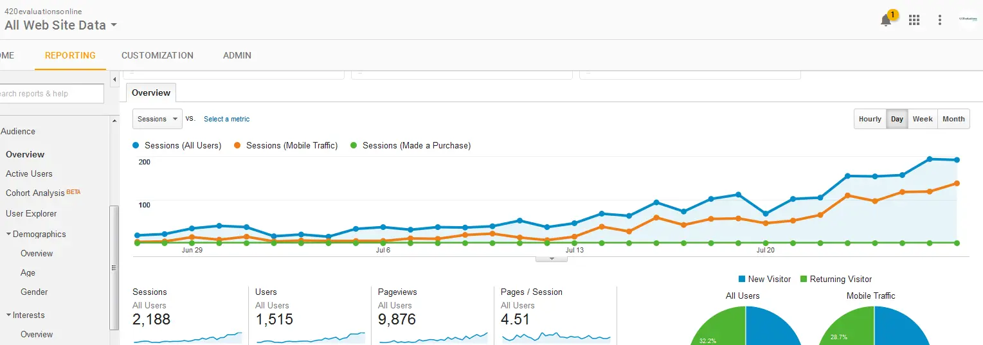
Task: Click the All Users pie chart
Action: click(x=746, y=326)
